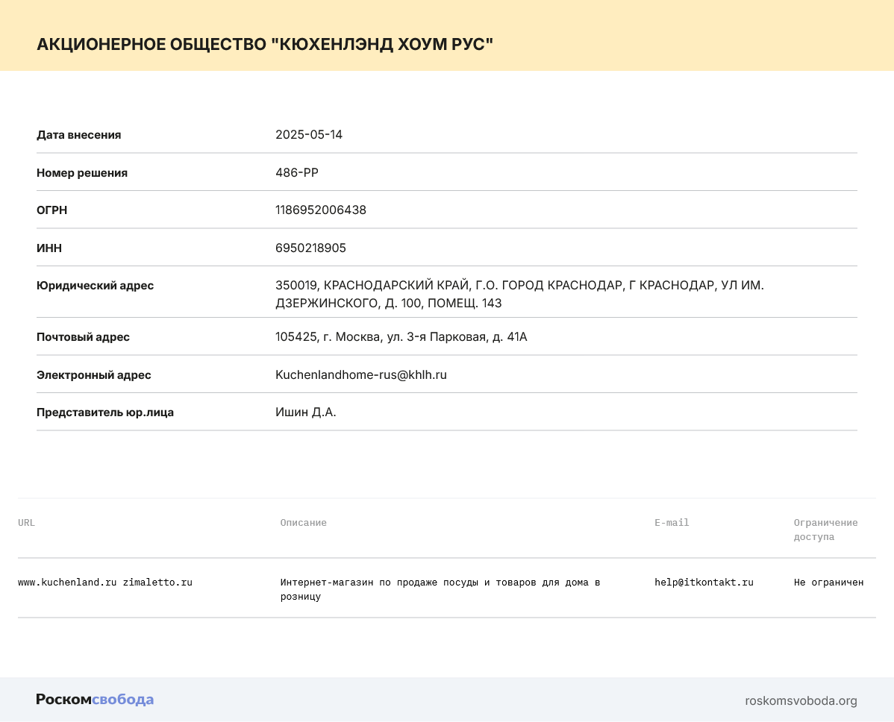
Task: Select decision number 486-РР
Action: pyautogui.click(x=296, y=172)
